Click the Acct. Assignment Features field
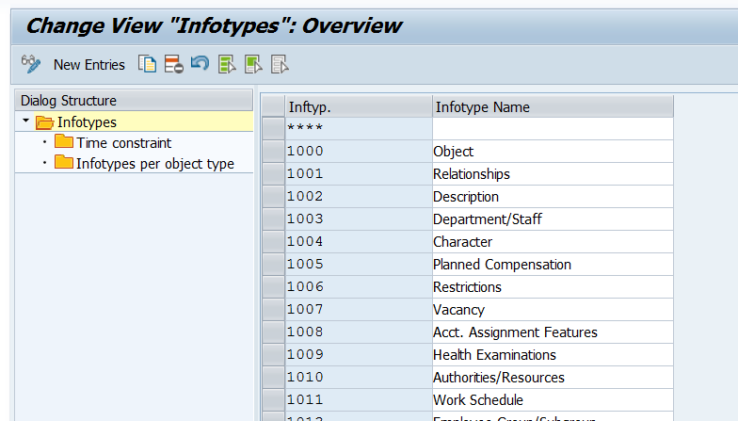 tap(553, 332)
